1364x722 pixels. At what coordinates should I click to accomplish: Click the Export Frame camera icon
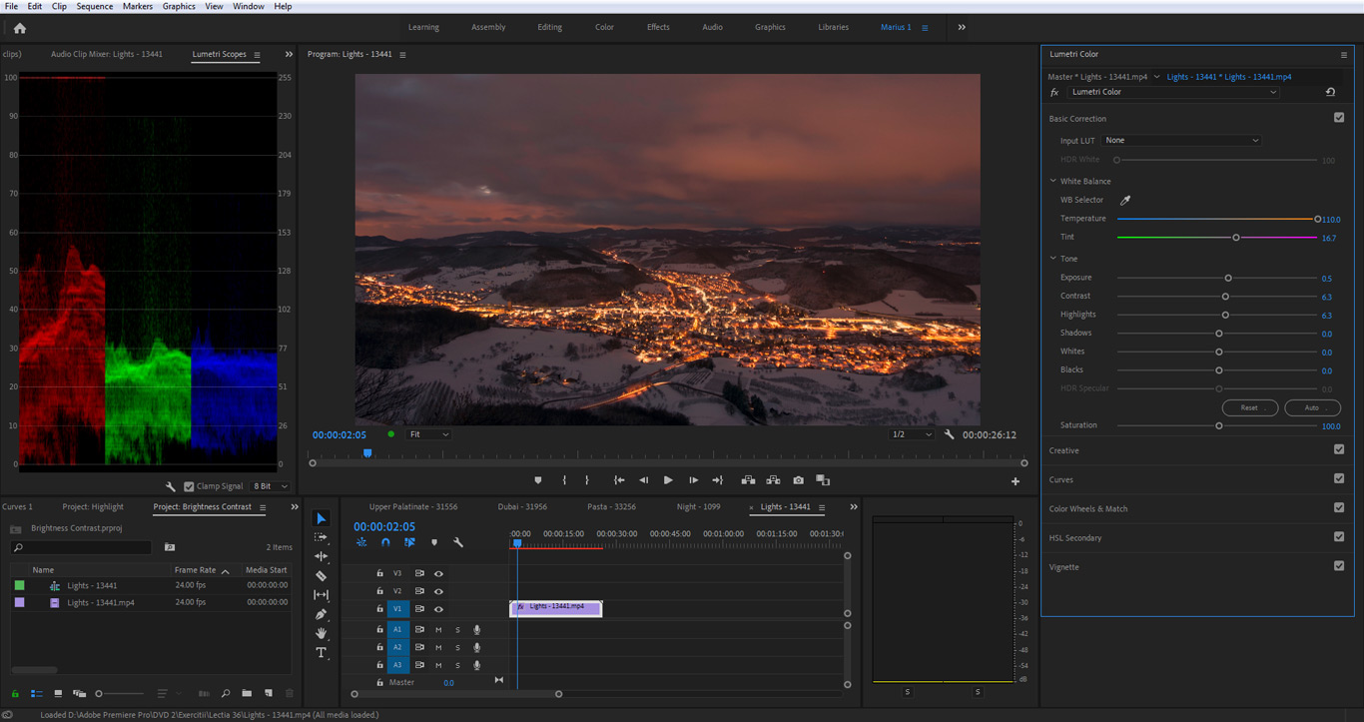click(798, 480)
